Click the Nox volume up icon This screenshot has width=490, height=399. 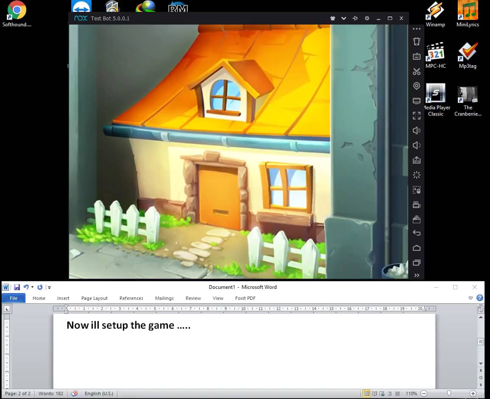point(416,130)
